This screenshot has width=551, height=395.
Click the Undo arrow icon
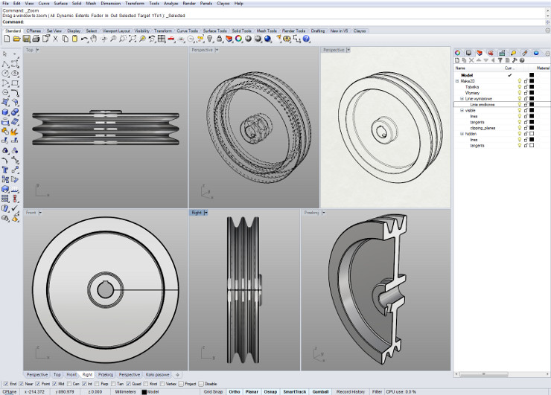pyautogui.click(x=84, y=39)
